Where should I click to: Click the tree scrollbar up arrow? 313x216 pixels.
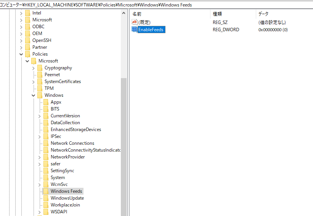(x=124, y=13)
